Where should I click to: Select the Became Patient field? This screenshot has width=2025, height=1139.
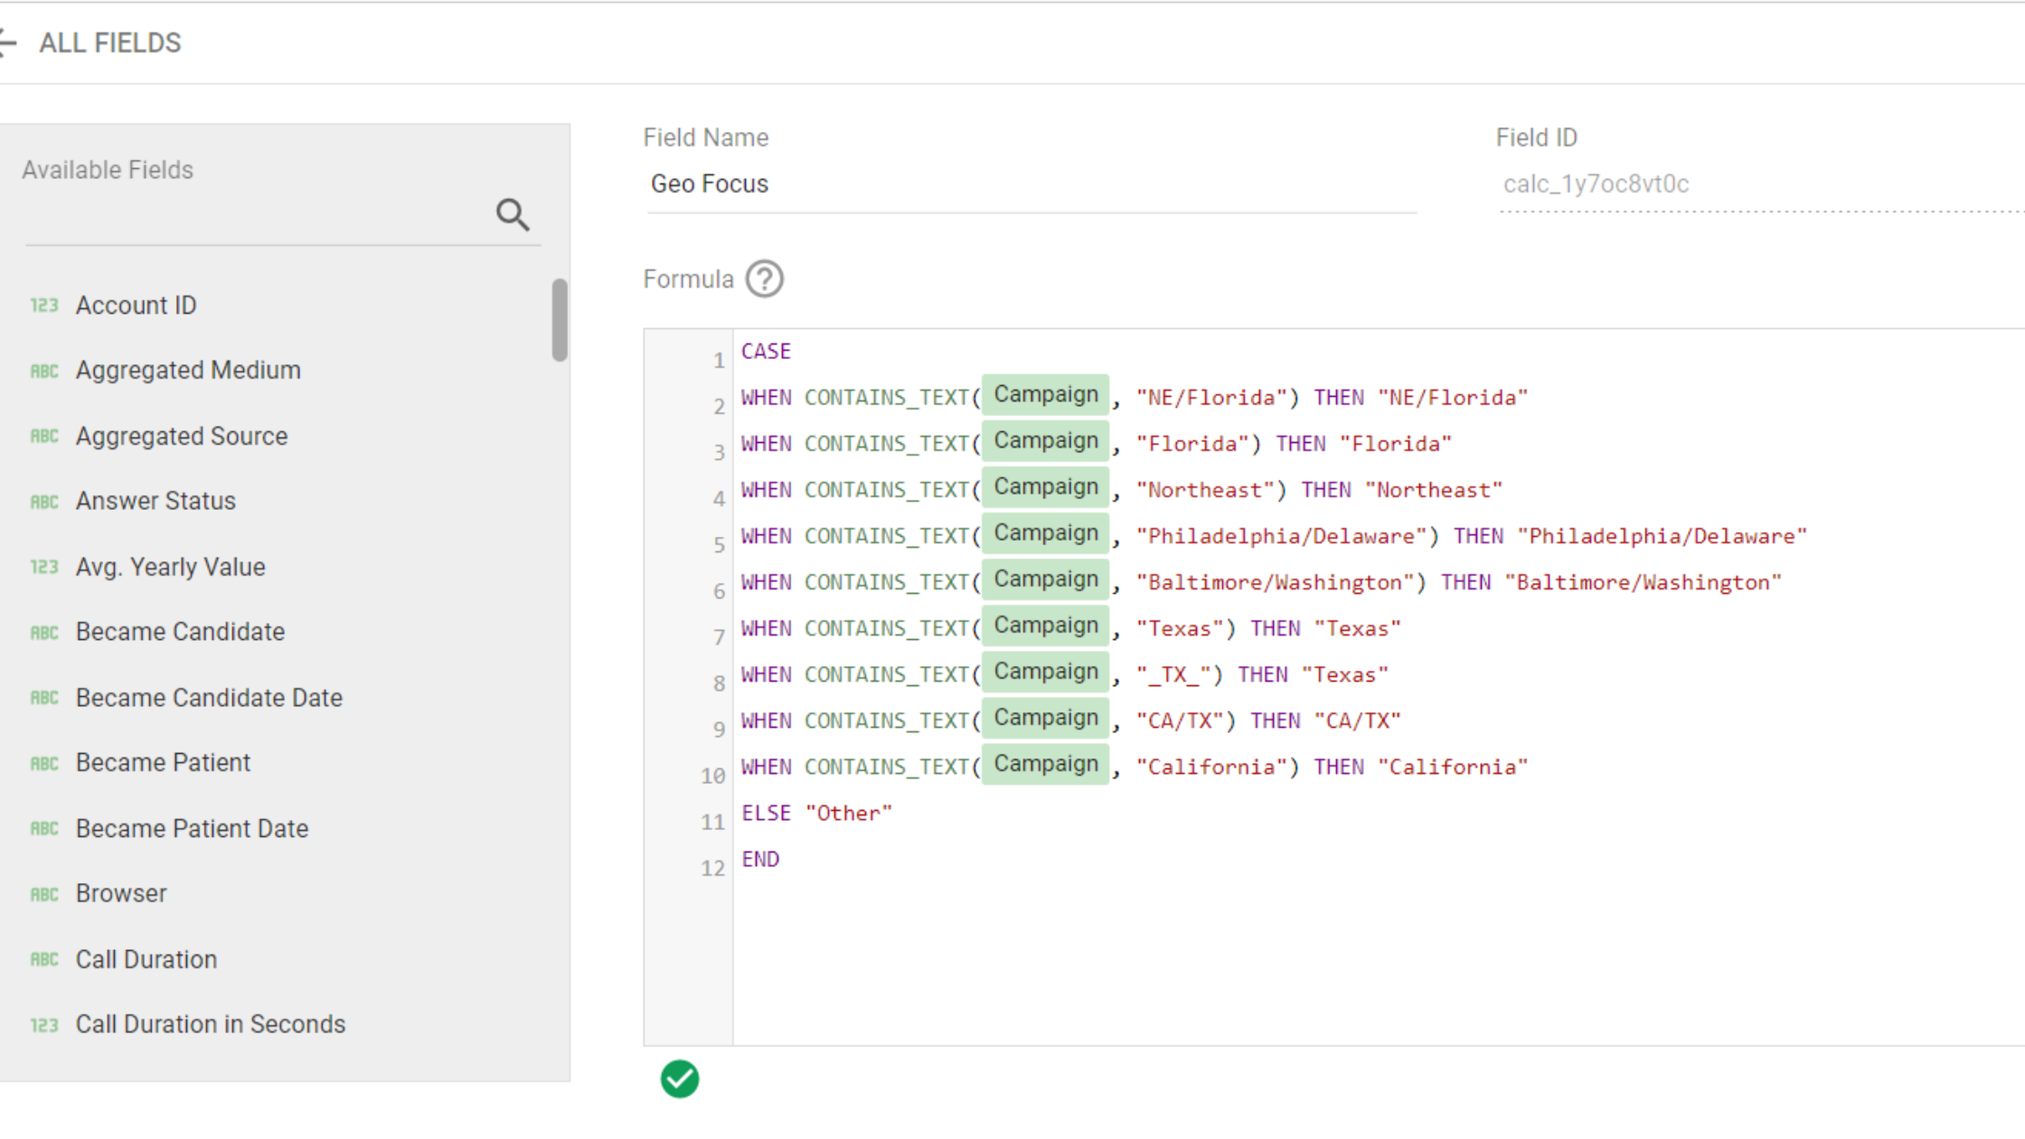163,763
